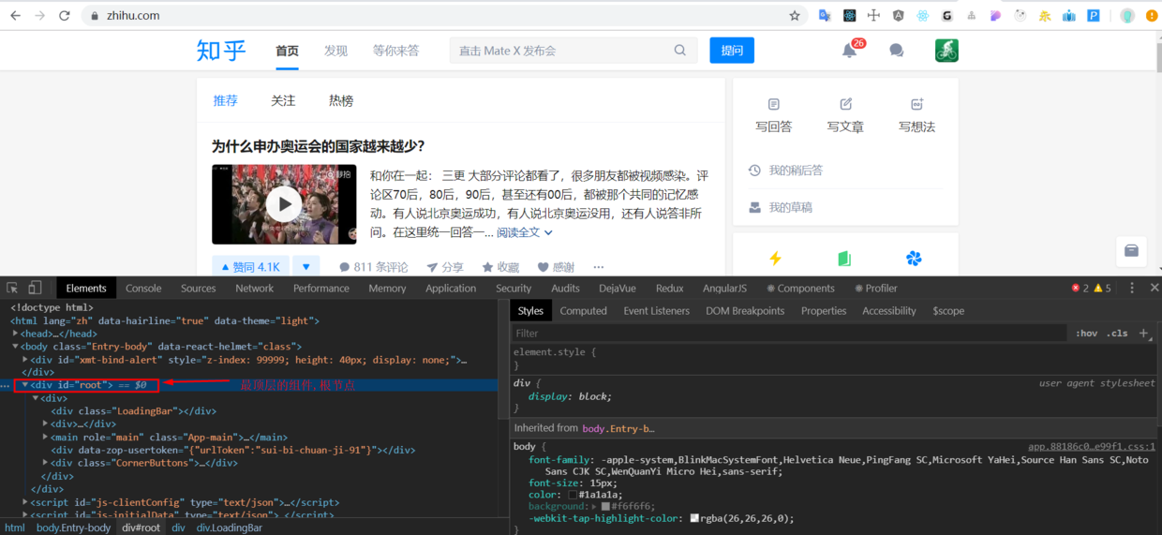Click the 写文章 write article icon
The height and width of the screenshot is (535, 1162).
point(845,104)
